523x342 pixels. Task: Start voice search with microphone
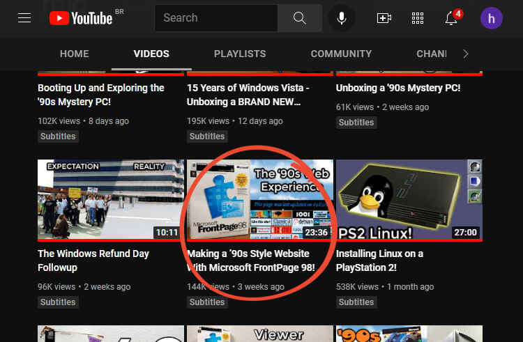pyautogui.click(x=341, y=18)
